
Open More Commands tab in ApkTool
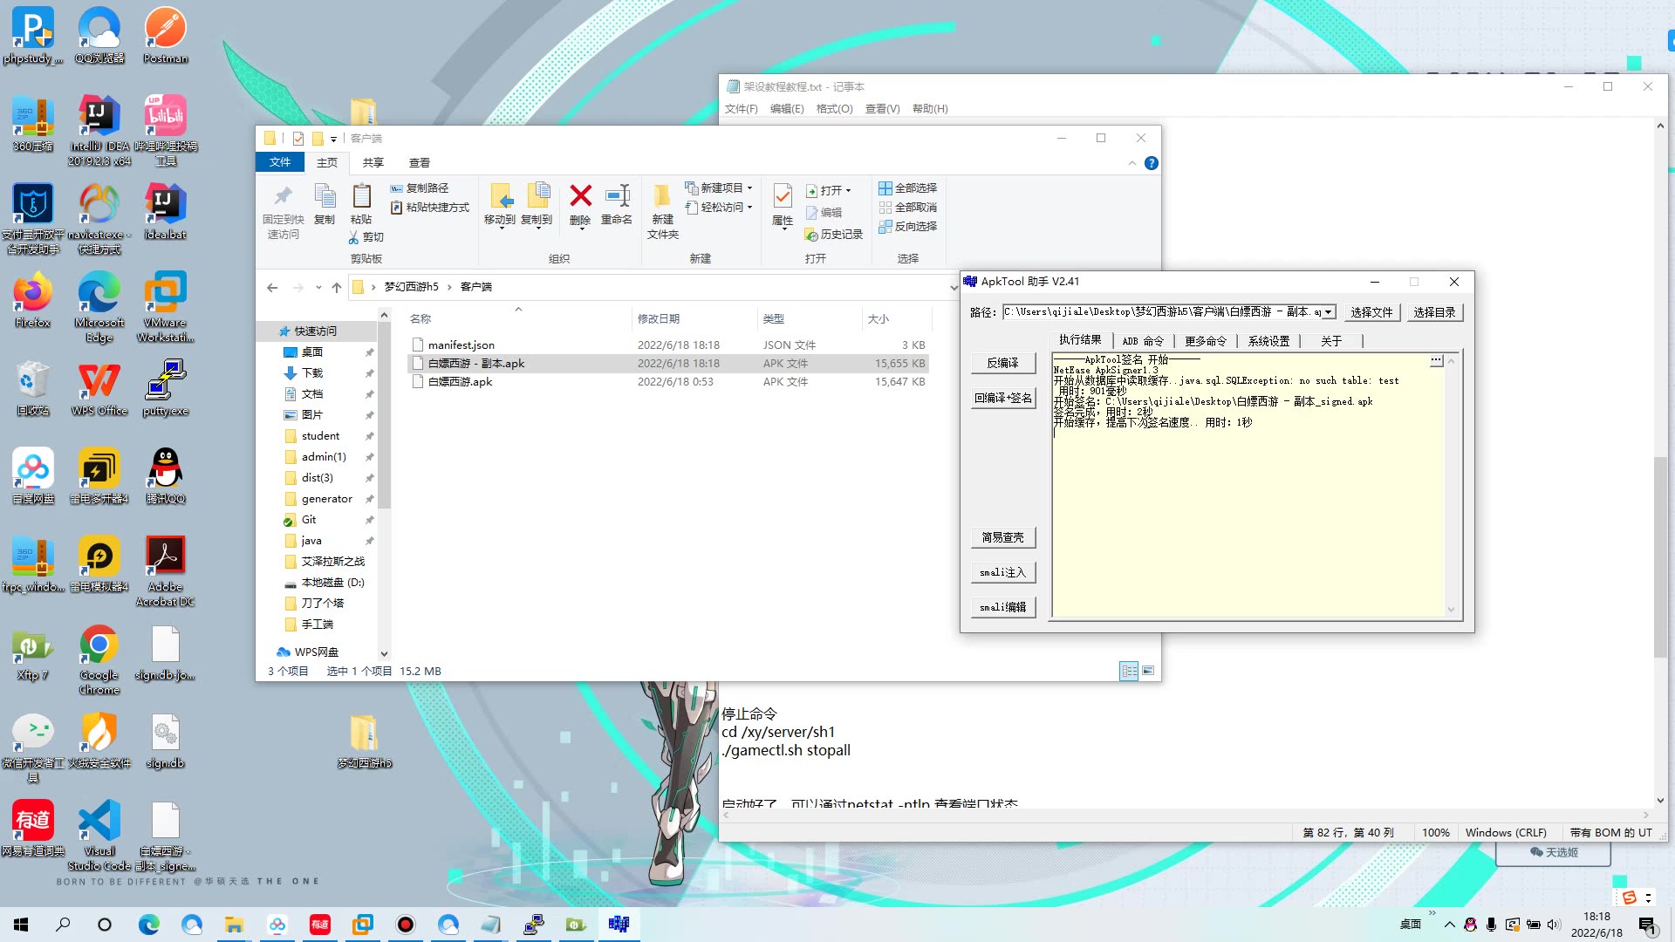pos(1206,341)
